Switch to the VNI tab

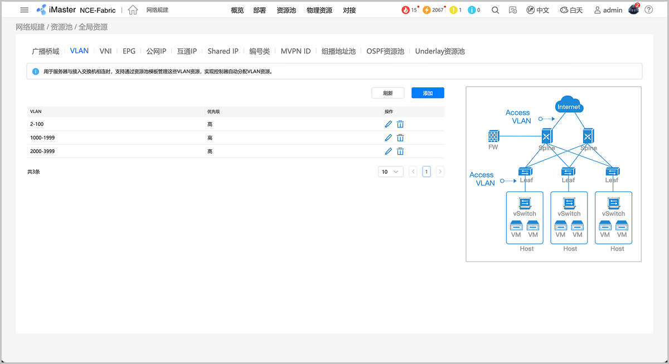coord(105,51)
